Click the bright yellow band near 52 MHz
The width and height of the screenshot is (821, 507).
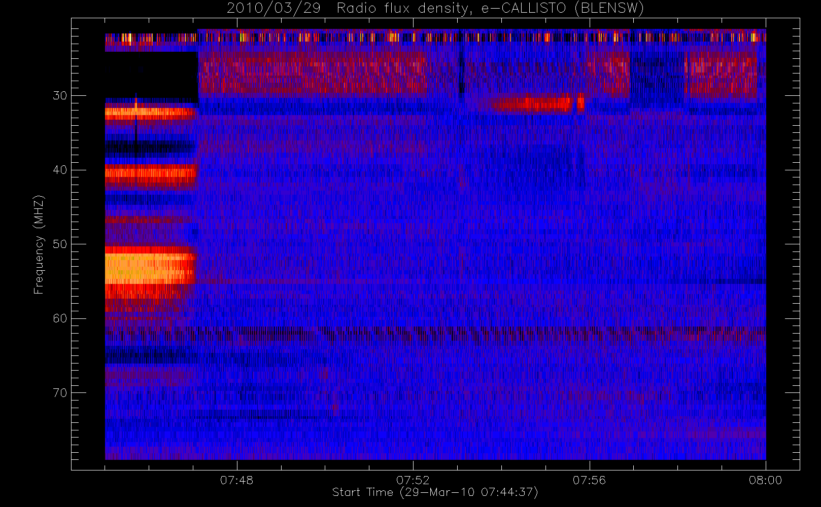pyautogui.click(x=150, y=268)
